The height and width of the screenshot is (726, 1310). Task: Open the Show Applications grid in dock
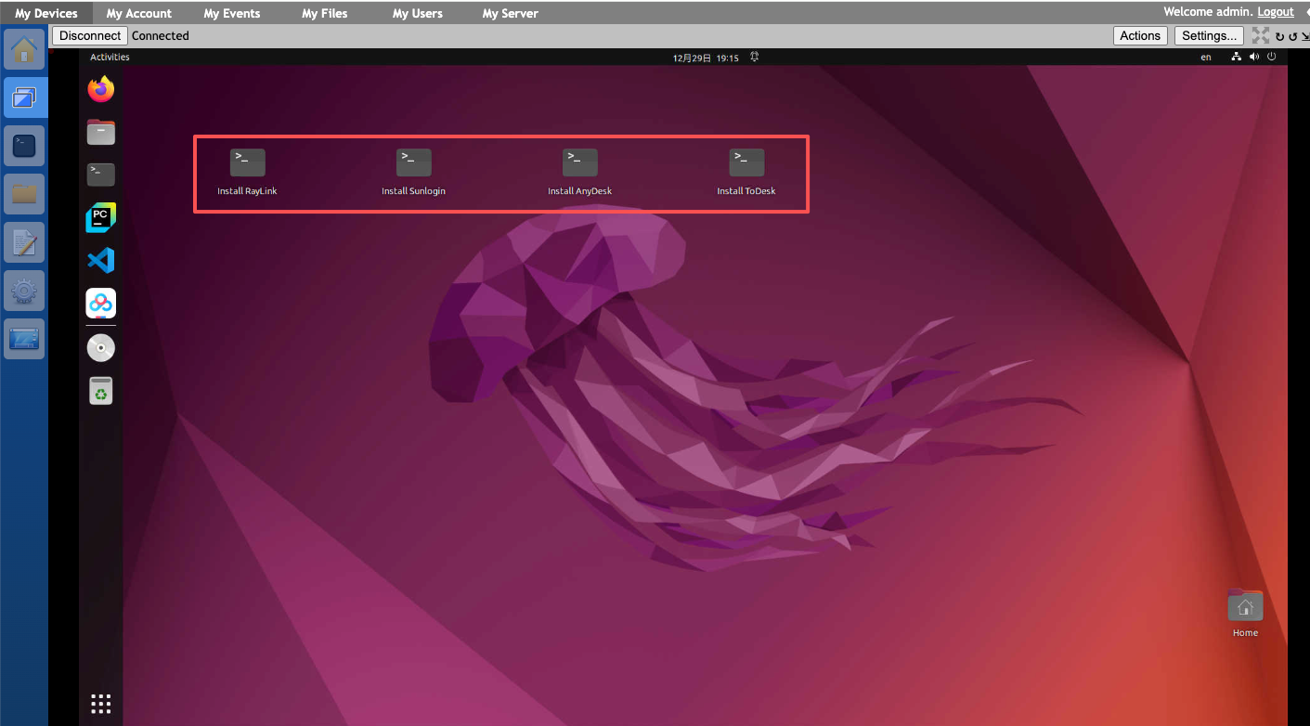pyautogui.click(x=100, y=704)
